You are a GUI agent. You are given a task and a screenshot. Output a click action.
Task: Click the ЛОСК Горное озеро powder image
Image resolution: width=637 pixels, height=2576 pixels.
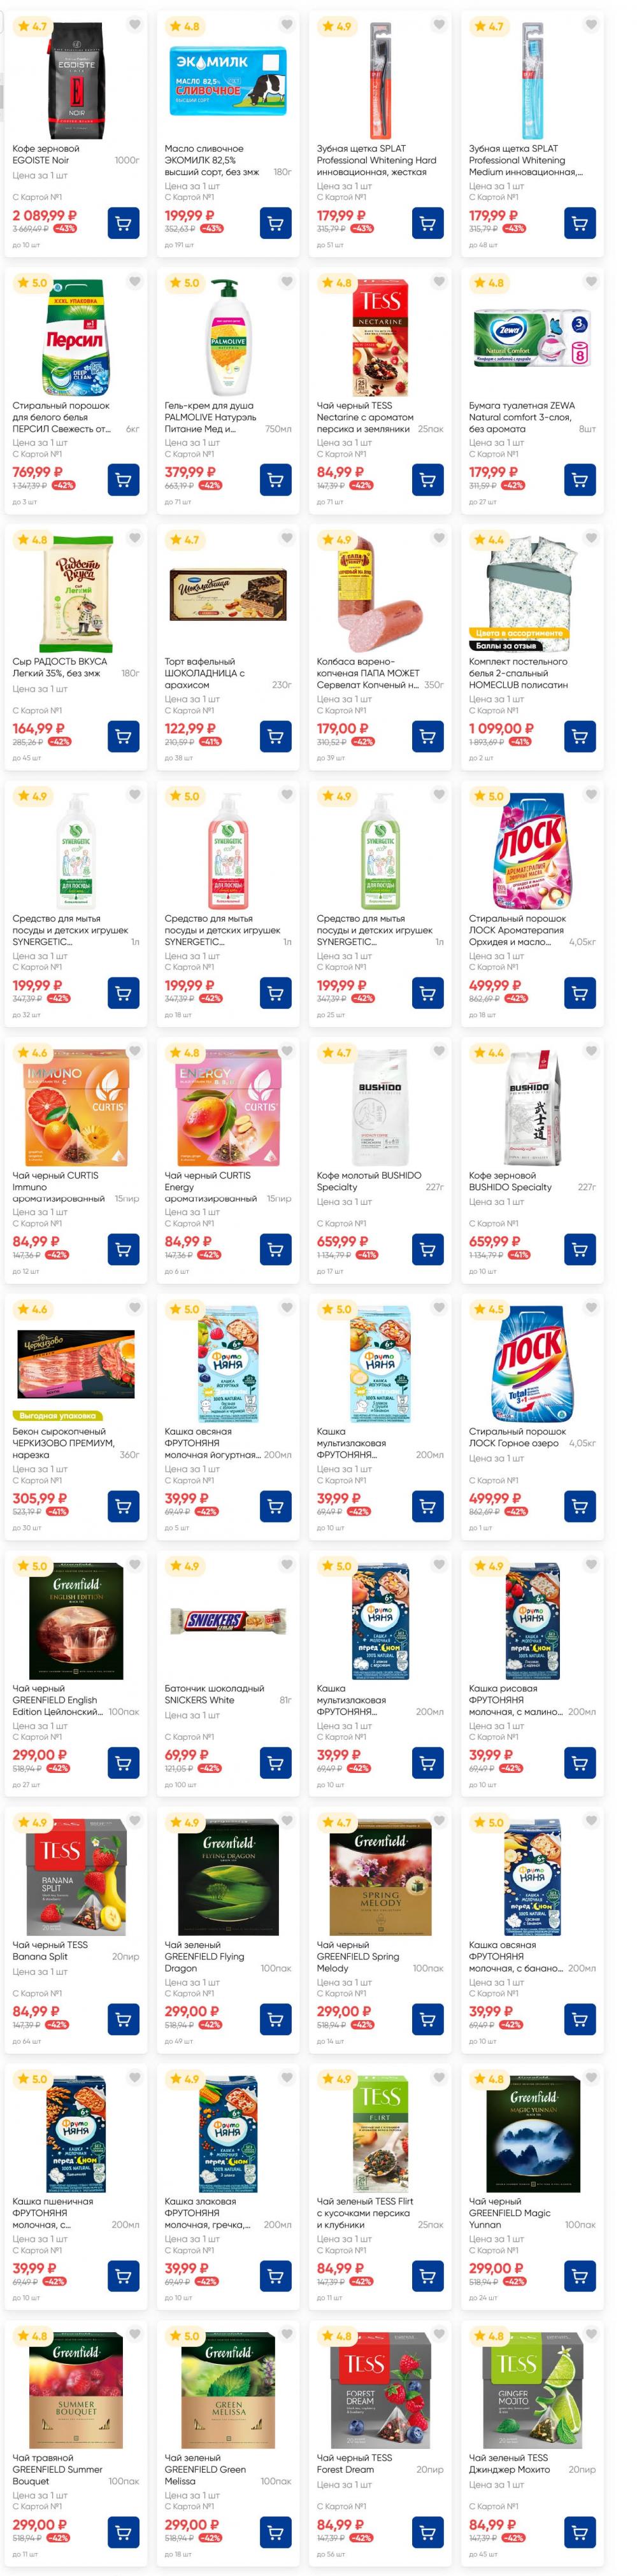point(532,1365)
